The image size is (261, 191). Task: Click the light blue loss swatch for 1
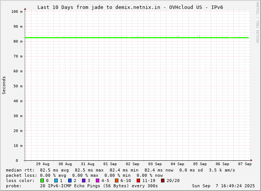[x=56, y=181]
